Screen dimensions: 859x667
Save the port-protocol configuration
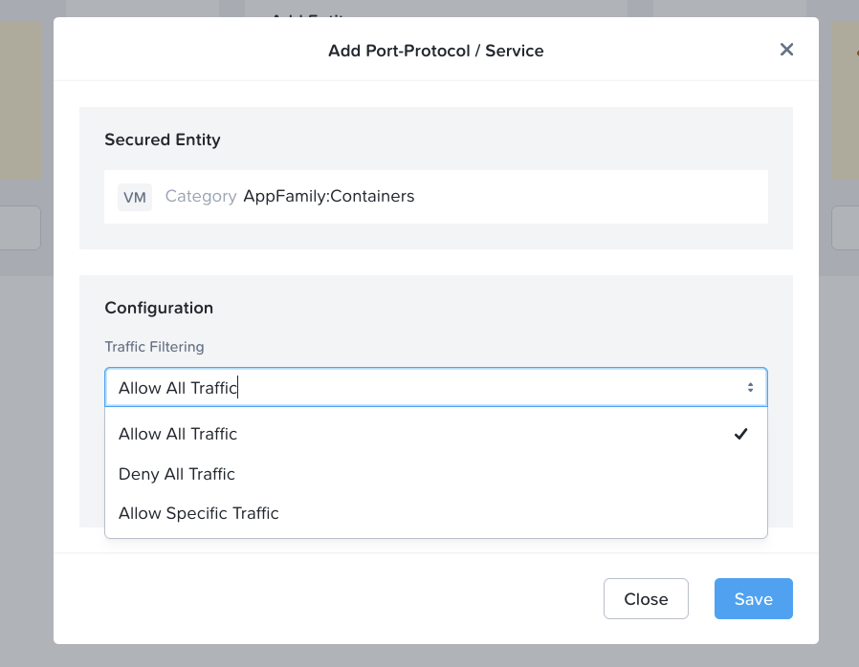coord(753,599)
